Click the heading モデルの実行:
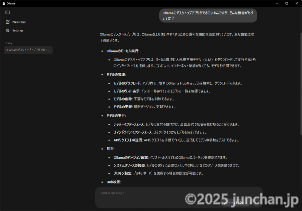The height and width of the screenshot is (211, 302). coord(116,116)
